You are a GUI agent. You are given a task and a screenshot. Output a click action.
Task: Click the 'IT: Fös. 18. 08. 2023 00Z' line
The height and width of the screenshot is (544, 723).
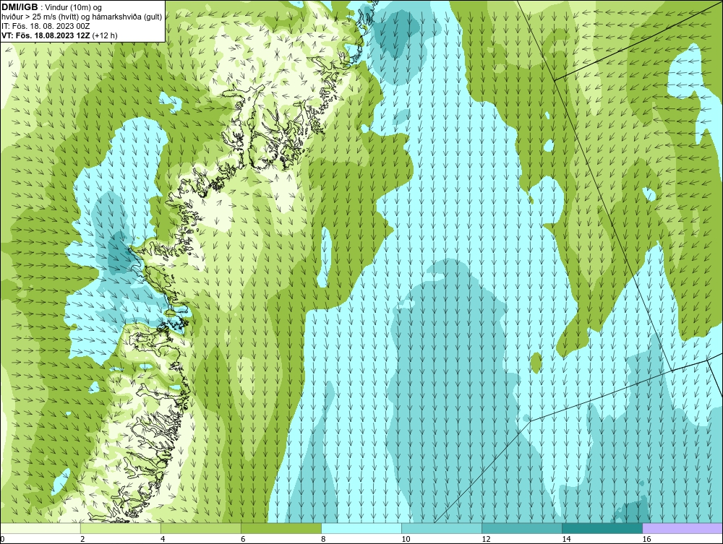[x=44, y=26]
